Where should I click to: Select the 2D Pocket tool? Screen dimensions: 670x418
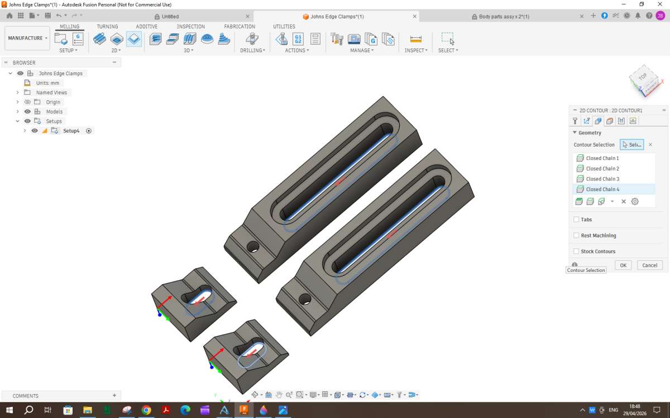click(117, 39)
